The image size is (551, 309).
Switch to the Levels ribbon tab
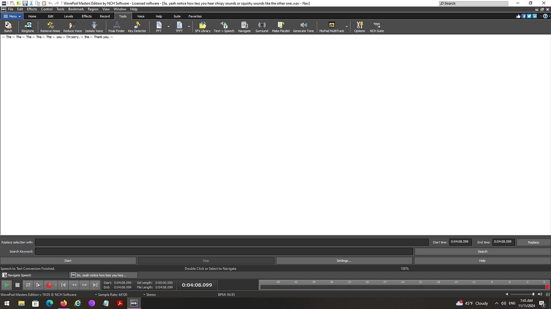[68, 16]
